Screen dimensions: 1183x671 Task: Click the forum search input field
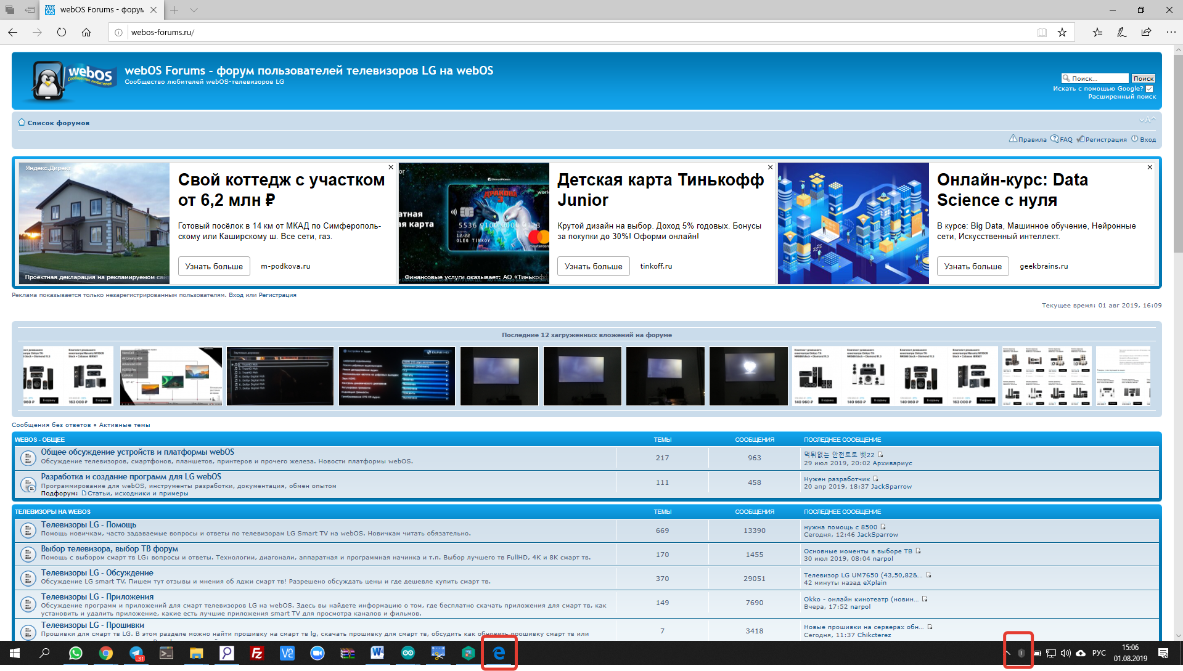(x=1095, y=78)
